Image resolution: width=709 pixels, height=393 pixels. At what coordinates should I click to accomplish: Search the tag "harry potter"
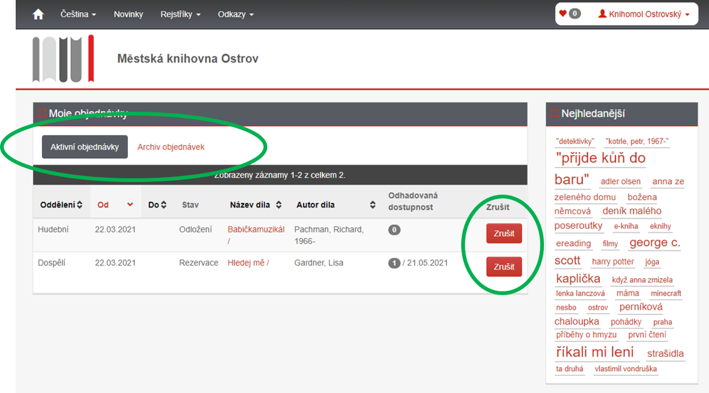pos(612,262)
